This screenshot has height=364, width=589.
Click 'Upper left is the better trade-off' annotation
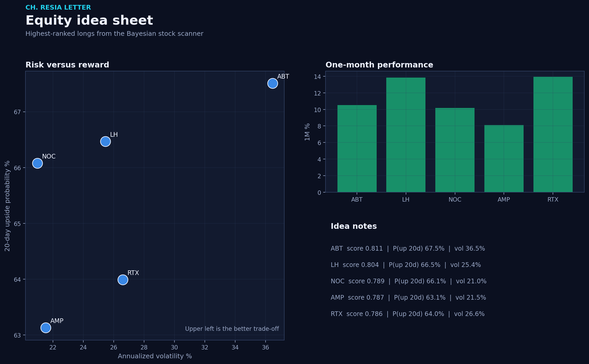coord(232,329)
